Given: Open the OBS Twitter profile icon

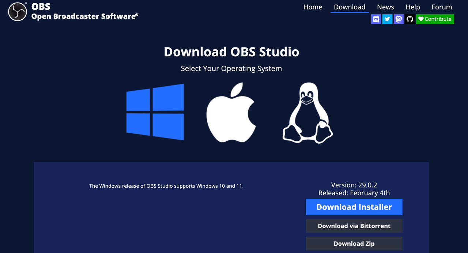Looking at the screenshot, I should (387, 19).
